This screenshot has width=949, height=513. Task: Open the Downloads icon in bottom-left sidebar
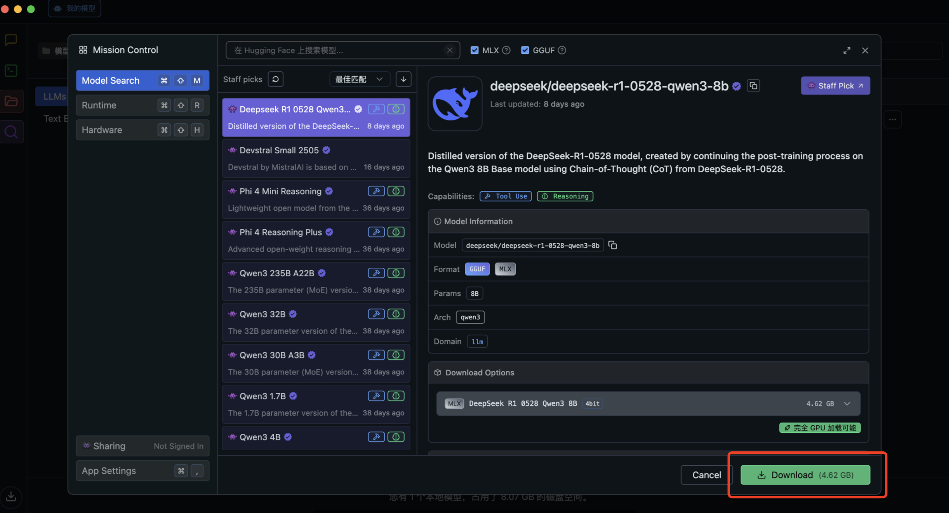click(11, 497)
